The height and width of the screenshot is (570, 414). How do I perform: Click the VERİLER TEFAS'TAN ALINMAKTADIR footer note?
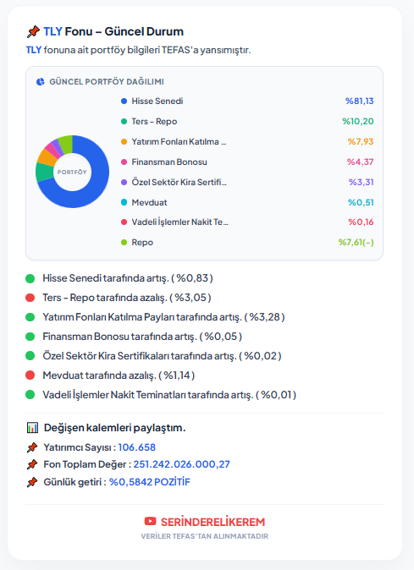204,536
